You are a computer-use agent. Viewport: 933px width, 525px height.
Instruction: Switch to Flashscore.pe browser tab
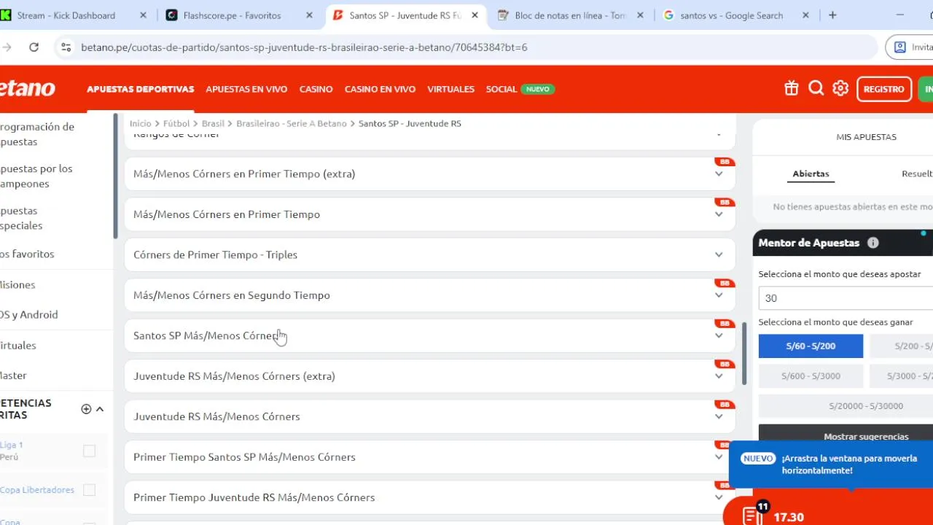pos(241,15)
